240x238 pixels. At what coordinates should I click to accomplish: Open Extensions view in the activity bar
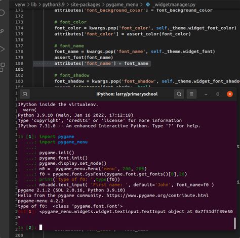3,67
